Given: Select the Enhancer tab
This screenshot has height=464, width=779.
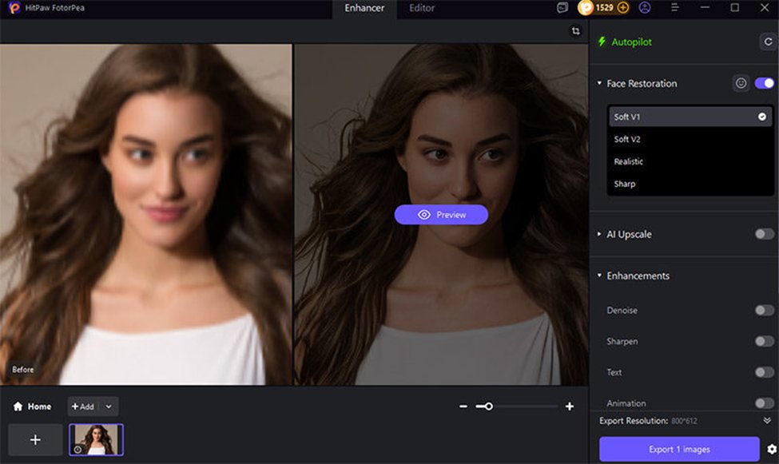Looking at the screenshot, I should point(364,9).
